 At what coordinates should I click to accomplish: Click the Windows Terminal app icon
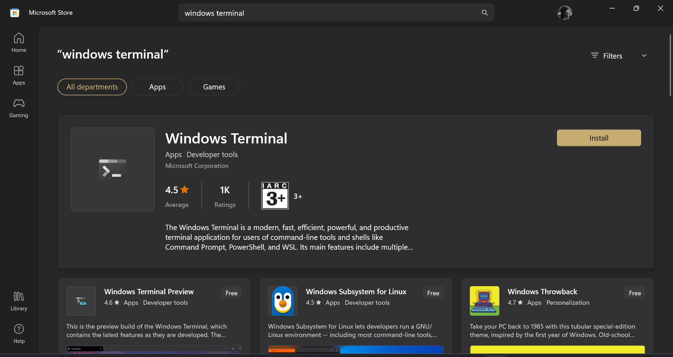click(x=113, y=169)
